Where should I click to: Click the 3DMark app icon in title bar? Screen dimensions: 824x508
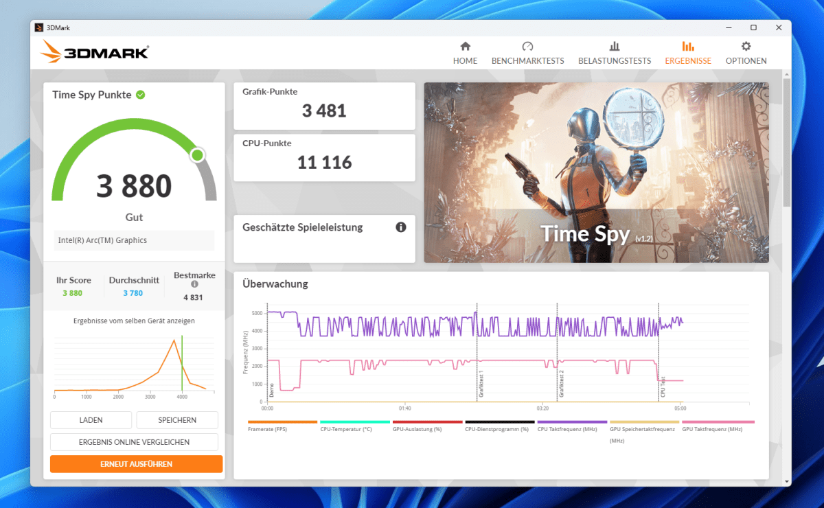[x=39, y=27]
